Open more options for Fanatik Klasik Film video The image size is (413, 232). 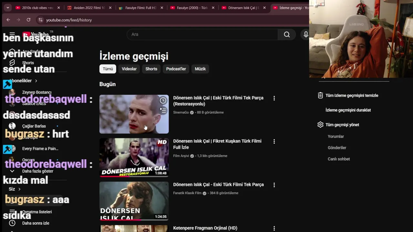point(274,185)
